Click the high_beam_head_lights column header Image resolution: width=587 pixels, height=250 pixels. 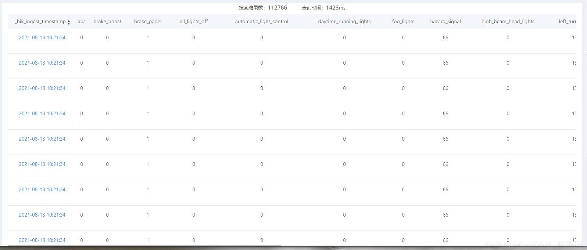click(508, 22)
